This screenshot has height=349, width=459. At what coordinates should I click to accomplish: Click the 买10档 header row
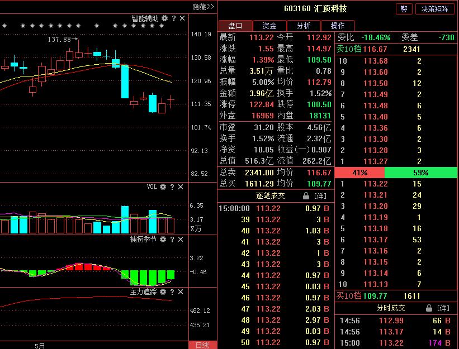(396, 296)
